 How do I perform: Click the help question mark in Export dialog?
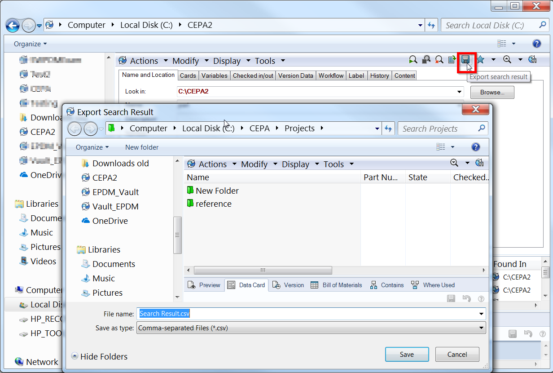(476, 147)
